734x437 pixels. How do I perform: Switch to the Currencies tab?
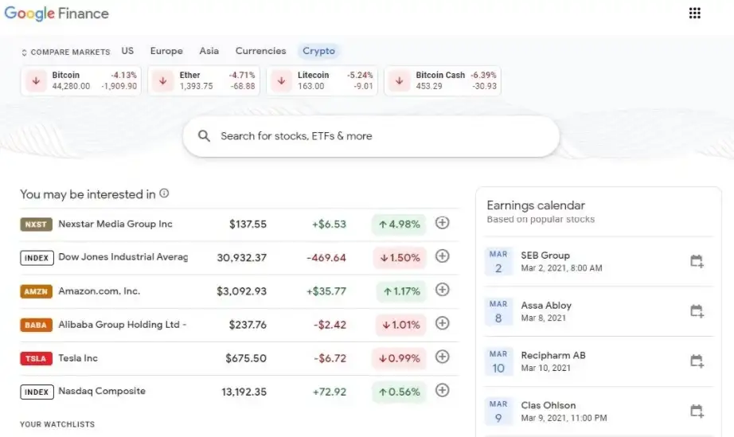tap(261, 51)
